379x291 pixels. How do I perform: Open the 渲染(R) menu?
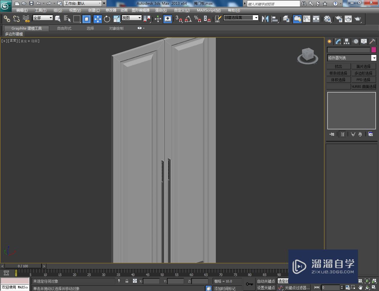pyautogui.click(x=161, y=10)
